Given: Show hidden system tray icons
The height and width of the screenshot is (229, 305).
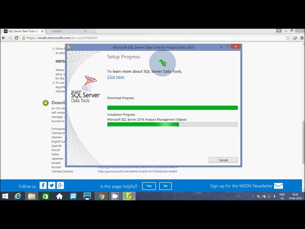Looking at the screenshot, I should 253,197.
